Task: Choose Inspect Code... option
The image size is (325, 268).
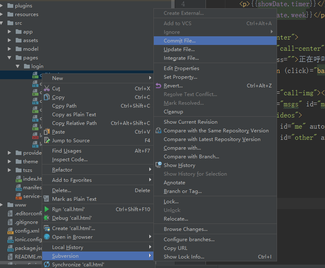Action: pos(98,159)
